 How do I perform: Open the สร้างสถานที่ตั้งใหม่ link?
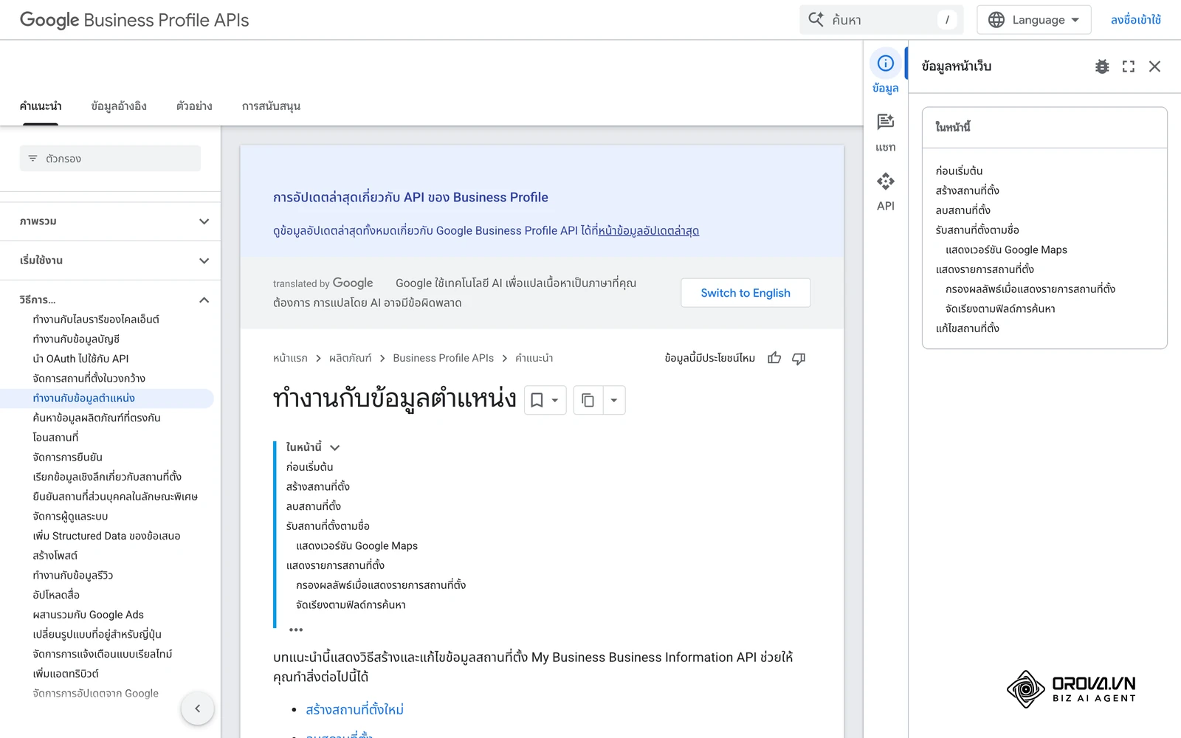click(354, 710)
